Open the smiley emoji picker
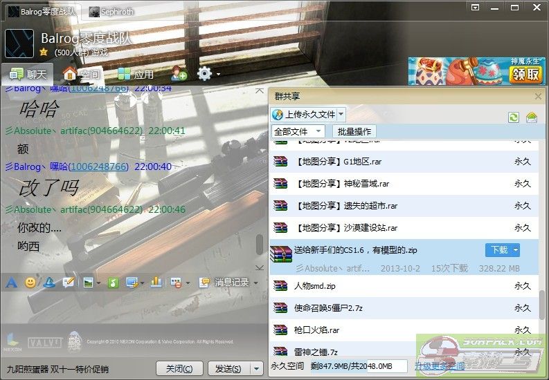This screenshot has height=380, width=549. [x=30, y=283]
